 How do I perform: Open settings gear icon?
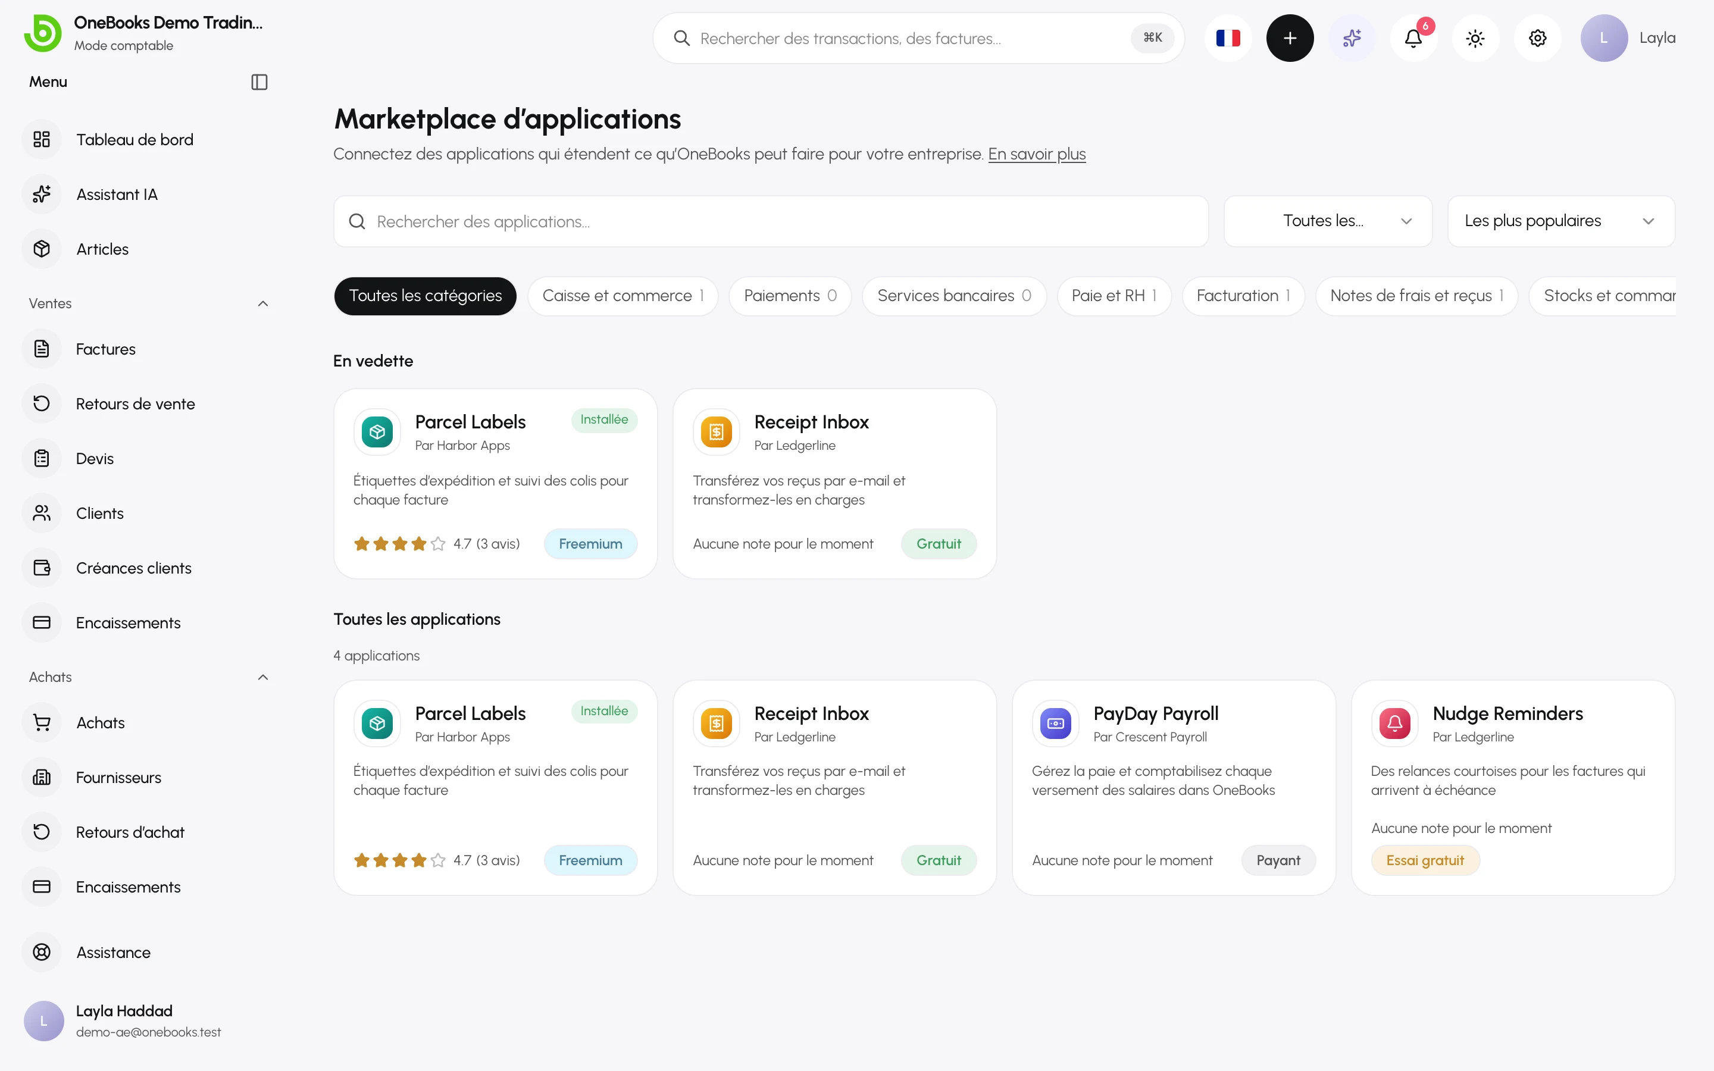tap(1538, 38)
